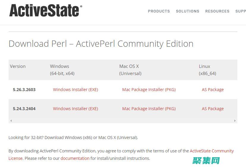Click the Download Perl page heading

(x=101, y=44)
